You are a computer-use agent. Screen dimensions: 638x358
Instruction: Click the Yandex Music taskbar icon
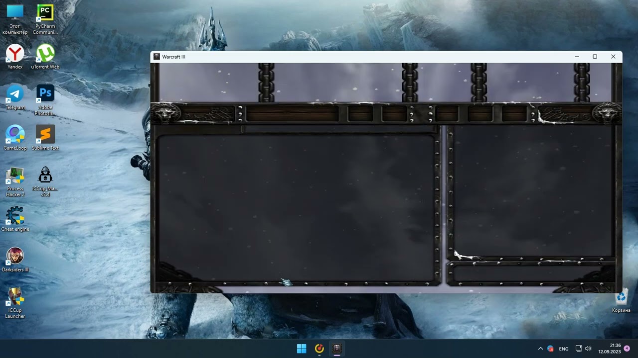pos(319,349)
